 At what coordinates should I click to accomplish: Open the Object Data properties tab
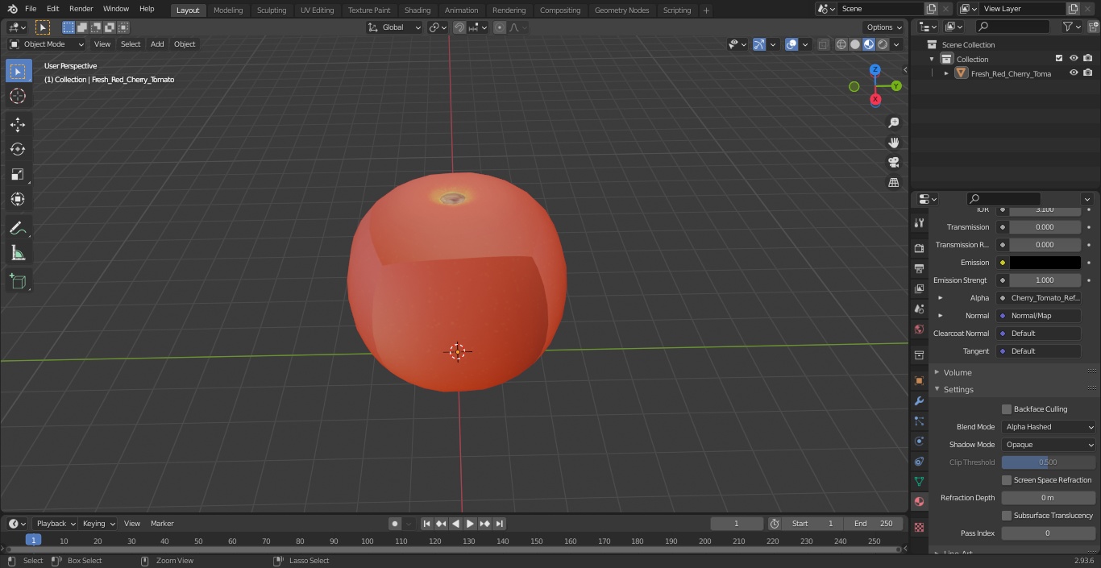(919, 481)
